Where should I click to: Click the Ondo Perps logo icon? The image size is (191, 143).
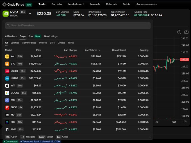4,4
